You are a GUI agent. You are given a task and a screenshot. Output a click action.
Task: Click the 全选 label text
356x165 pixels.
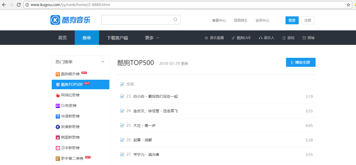coord(130,84)
